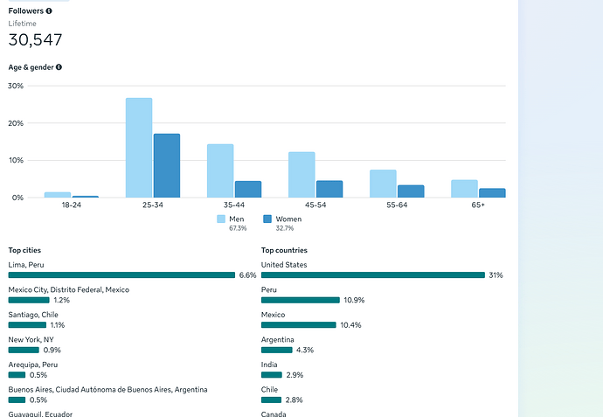Select the Women bar for ages 25-34

(167, 165)
